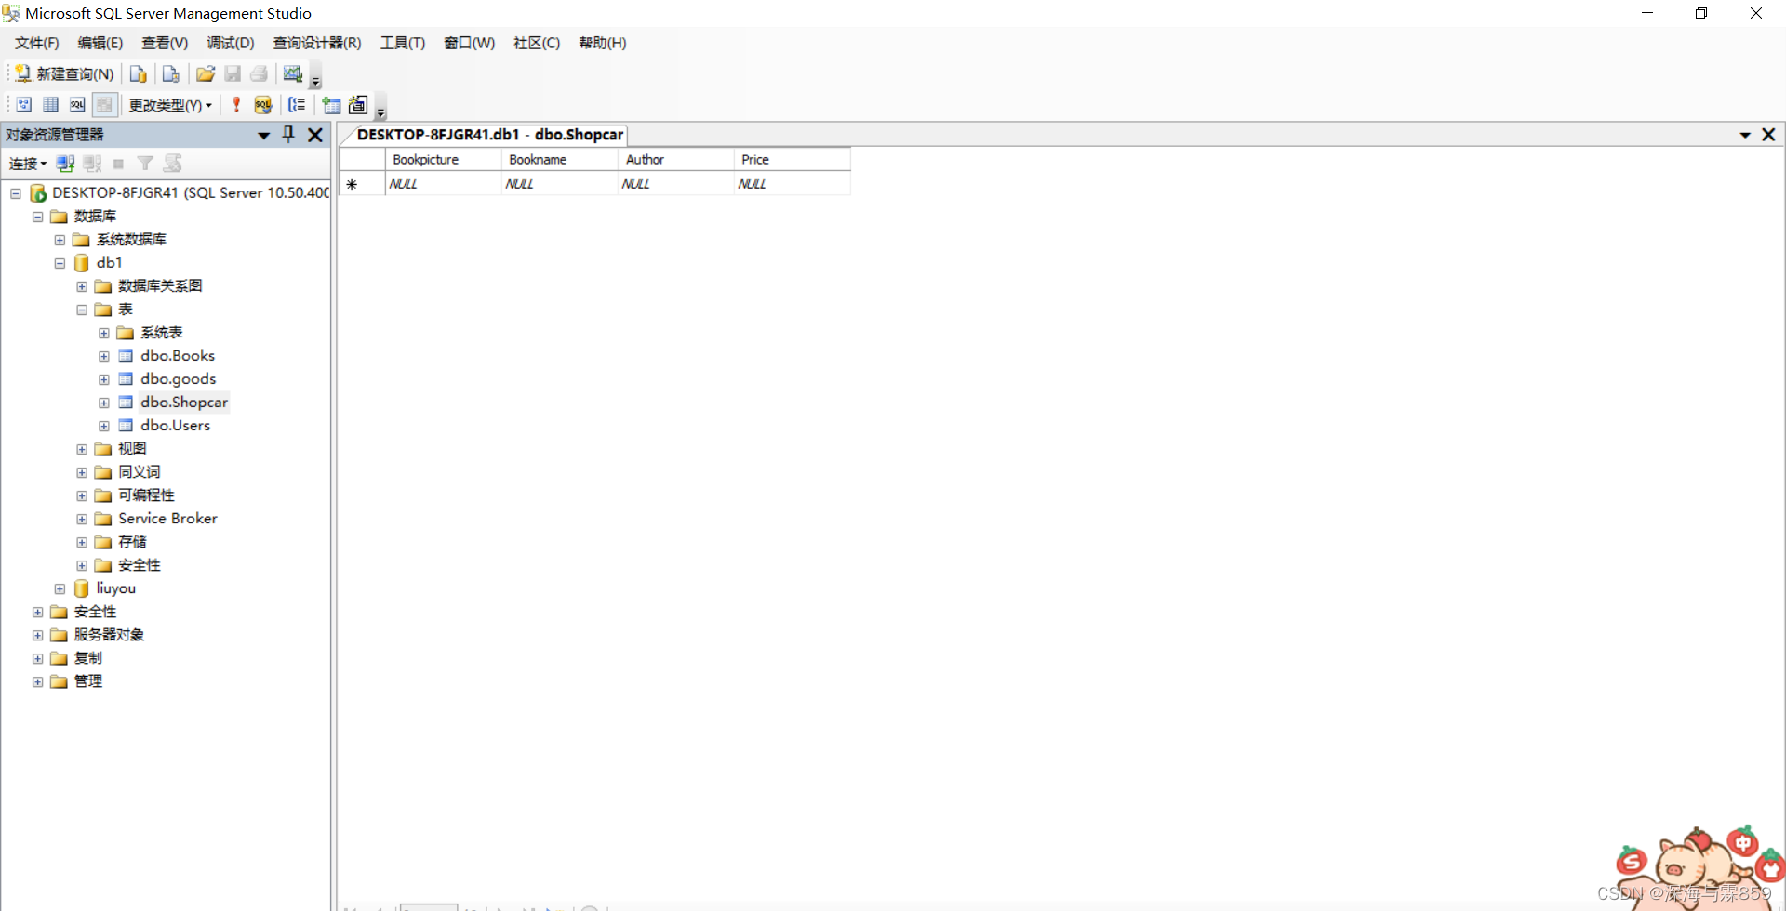Show the diagram pane in query designer
This screenshot has height=911, width=1786.
tap(23, 104)
